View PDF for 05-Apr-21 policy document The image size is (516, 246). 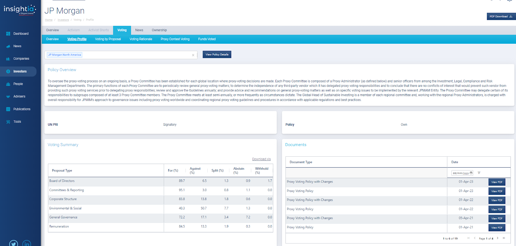(497, 219)
